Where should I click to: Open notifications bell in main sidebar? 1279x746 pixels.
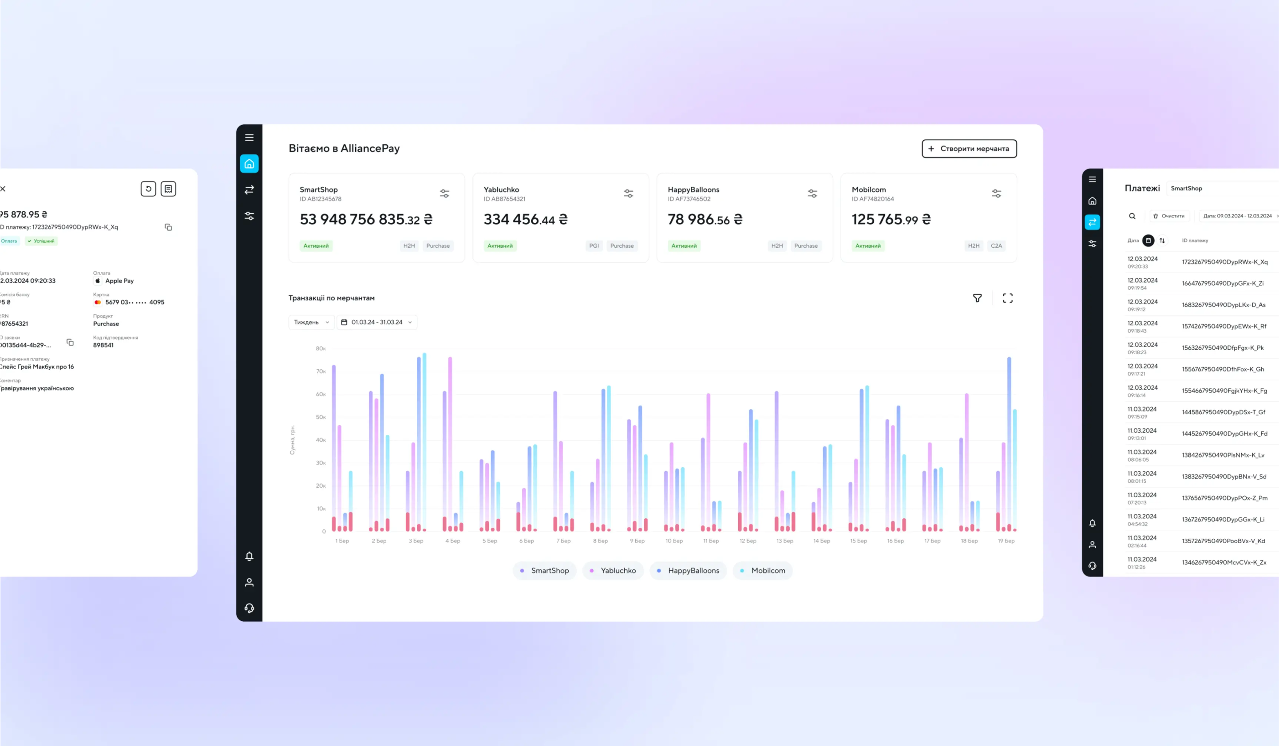[249, 556]
